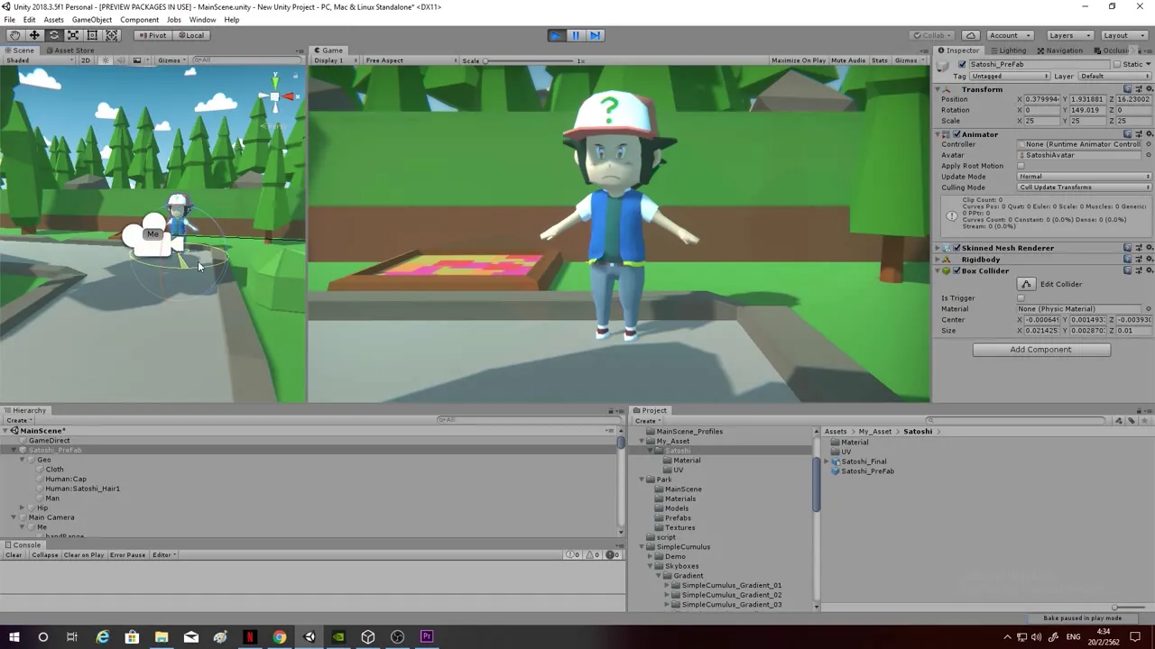Select the Hand tool in the toolbar

click(x=15, y=35)
